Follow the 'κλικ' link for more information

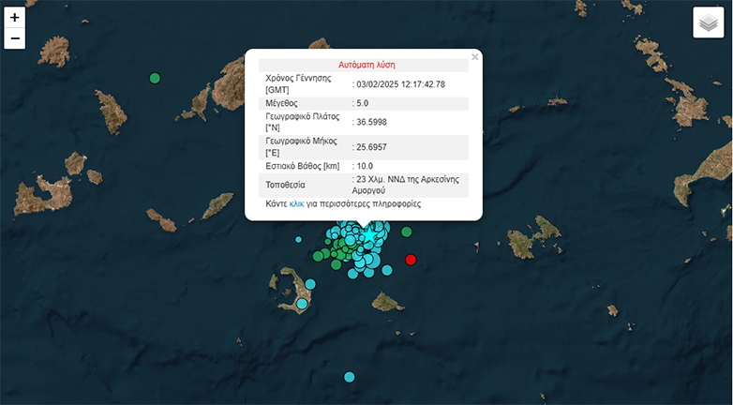click(296, 203)
